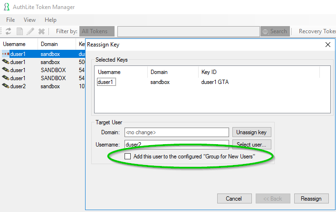The width and height of the screenshot is (336, 212).
Task: Click the Reassign button
Action: (311, 199)
